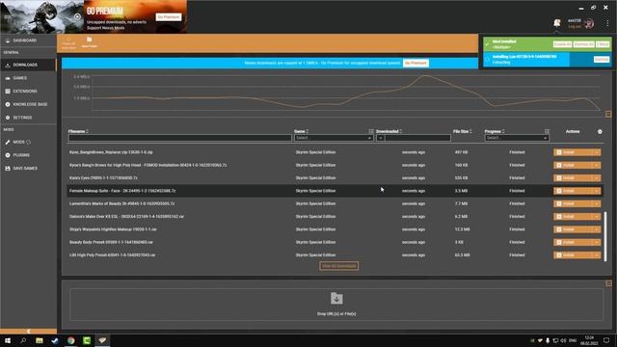
Task: Install Lamenthia's Marks of Beauty download
Action: pyautogui.click(x=574, y=203)
